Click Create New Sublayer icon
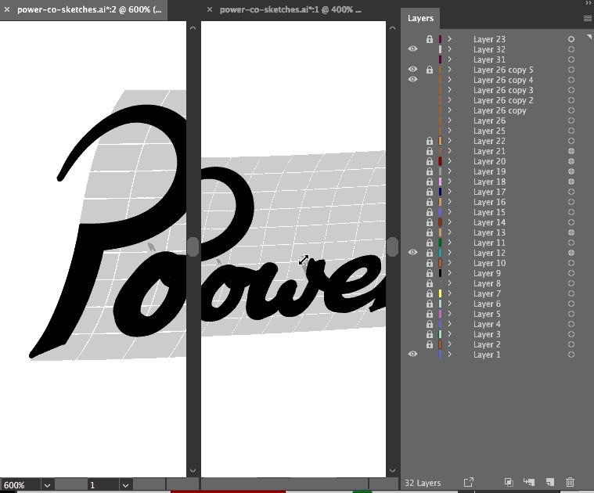Image resolution: width=594 pixels, height=493 pixels. (529, 482)
